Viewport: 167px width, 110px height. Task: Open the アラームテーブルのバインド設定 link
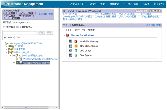78,17
